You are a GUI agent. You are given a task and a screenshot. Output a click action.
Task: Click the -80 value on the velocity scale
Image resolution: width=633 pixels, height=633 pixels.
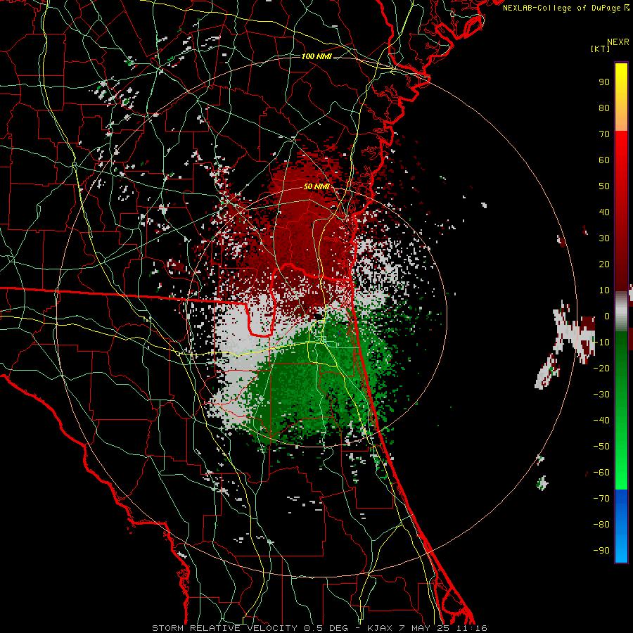(601, 525)
